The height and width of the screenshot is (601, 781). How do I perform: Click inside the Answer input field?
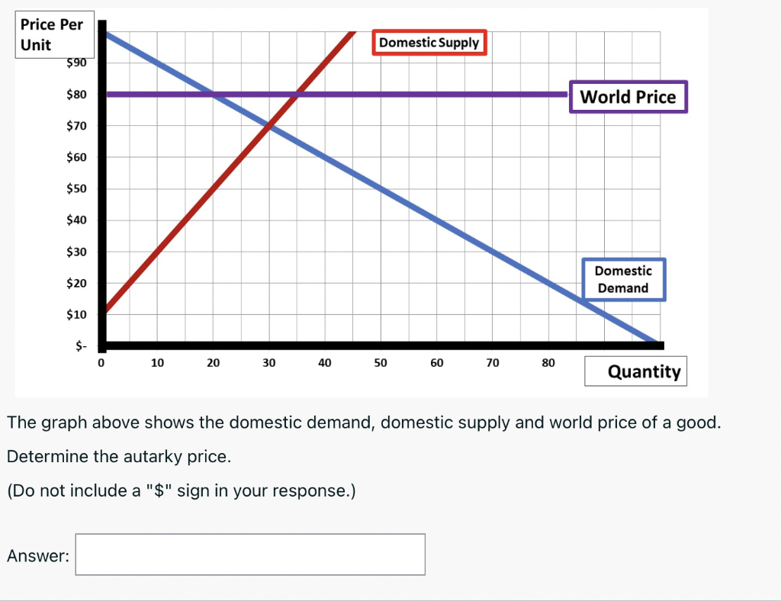coord(250,554)
